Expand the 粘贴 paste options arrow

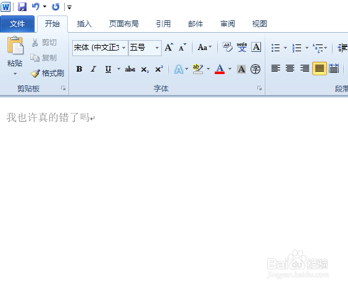point(15,73)
